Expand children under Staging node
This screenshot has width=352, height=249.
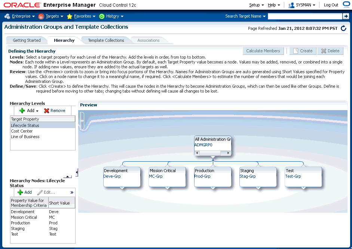[258, 188]
